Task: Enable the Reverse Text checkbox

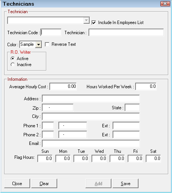Action: (47, 44)
